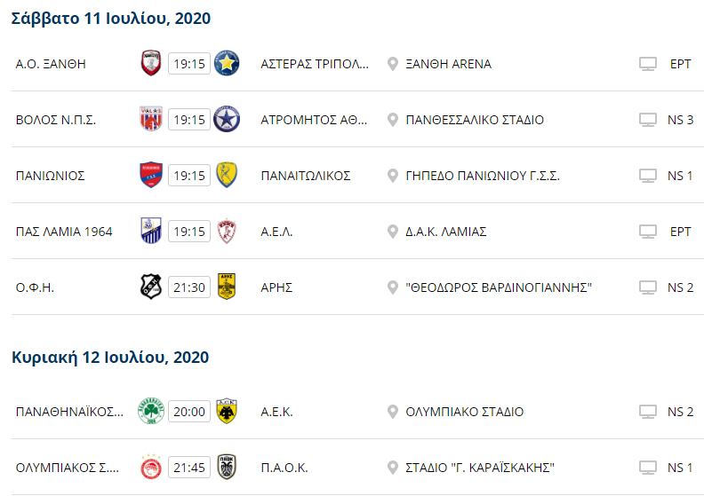Select the ΠΑΣ ΛΑΜΙΑ 1964 team name
The height and width of the screenshot is (496, 704).
click(64, 232)
